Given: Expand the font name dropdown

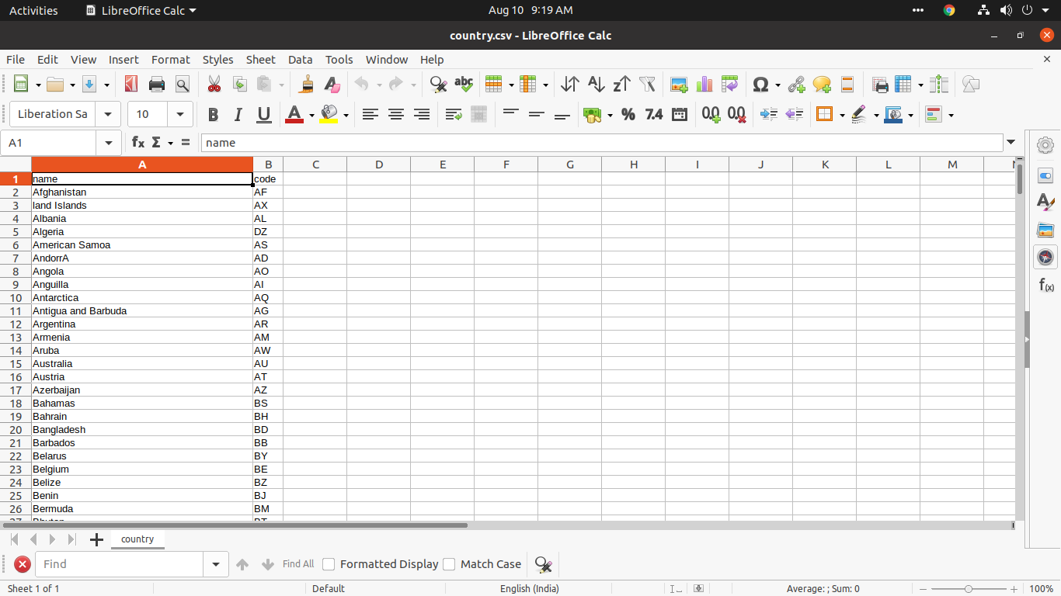Looking at the screenshot, I should tap(108, 114).
